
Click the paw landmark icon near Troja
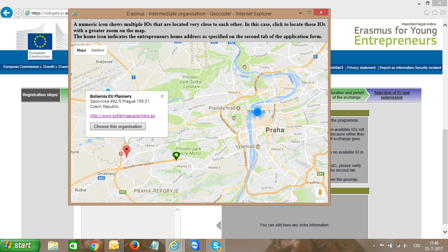pyautogui.click(x=245, y=66)
